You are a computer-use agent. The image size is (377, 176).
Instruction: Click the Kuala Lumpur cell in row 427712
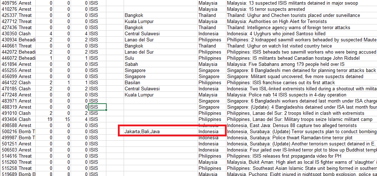coord(160,21)
